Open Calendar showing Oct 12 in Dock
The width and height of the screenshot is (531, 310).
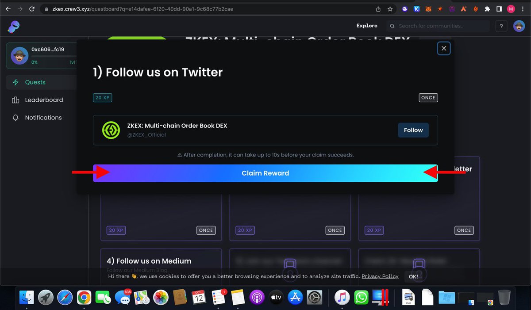click(x=199, y=297)
